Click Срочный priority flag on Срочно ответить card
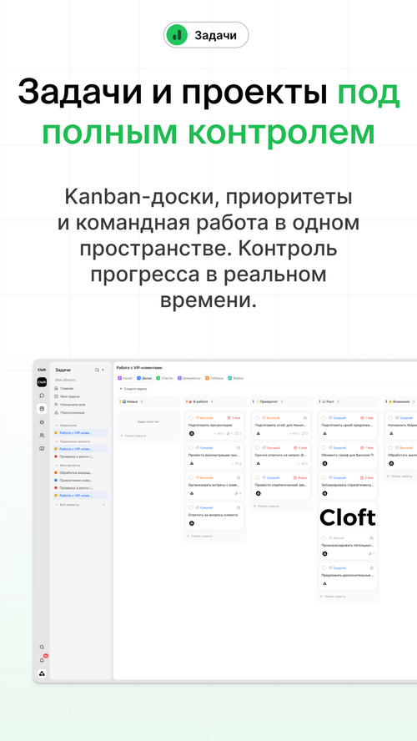417x741 pixels. coord(271,448)
